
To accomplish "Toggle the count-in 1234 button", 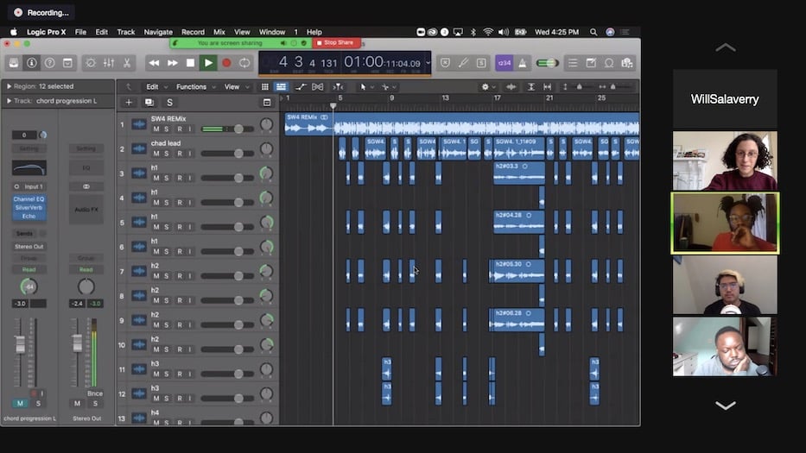I will 505,63.
